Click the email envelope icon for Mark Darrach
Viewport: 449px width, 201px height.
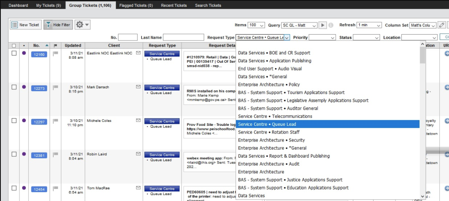(x=138, y=87)
